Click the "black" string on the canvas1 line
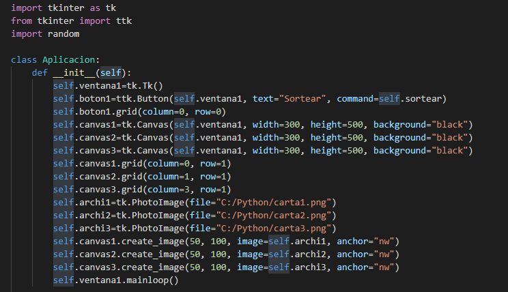Viewport: 508px width, 292px height. tap(450, 125)
